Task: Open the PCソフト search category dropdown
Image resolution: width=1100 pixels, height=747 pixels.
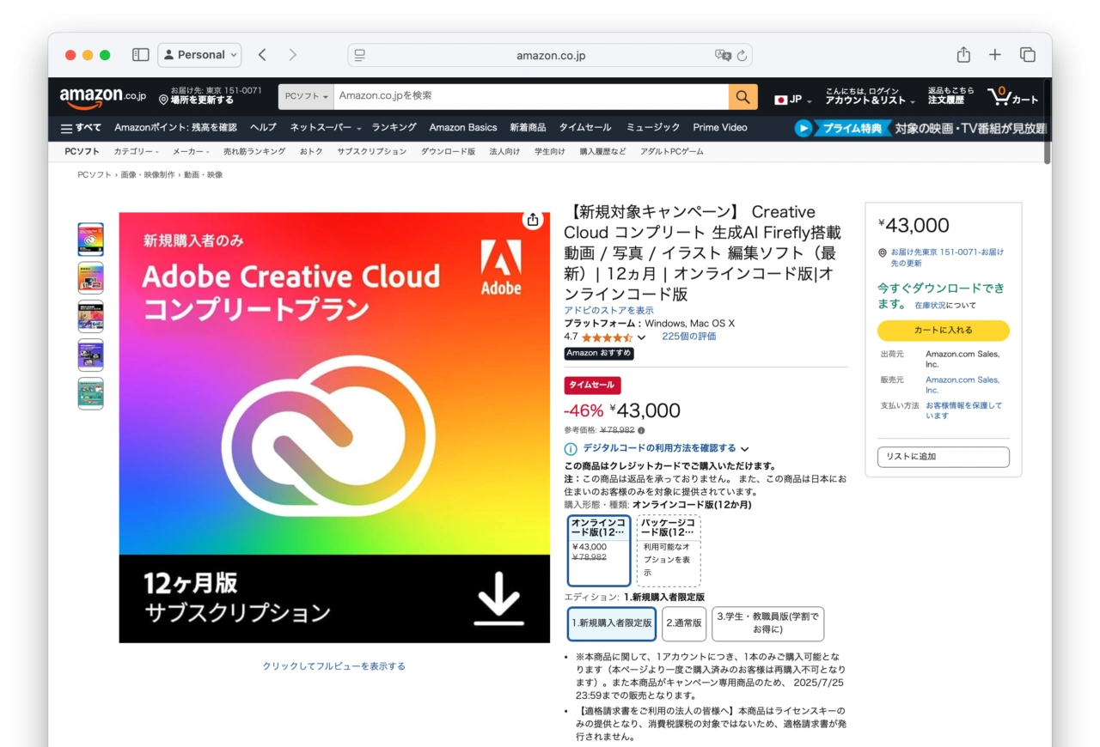Action: [x=306, y=96]
